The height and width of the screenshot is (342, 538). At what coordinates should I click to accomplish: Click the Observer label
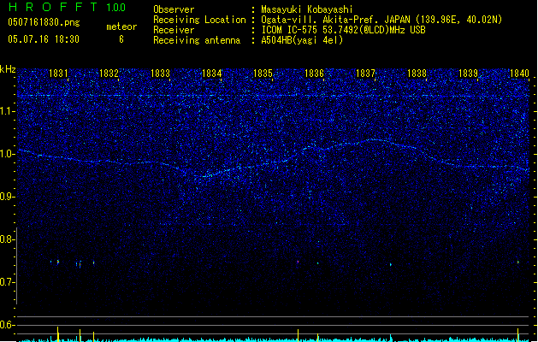pyautogui.click(x=174, y=9)
